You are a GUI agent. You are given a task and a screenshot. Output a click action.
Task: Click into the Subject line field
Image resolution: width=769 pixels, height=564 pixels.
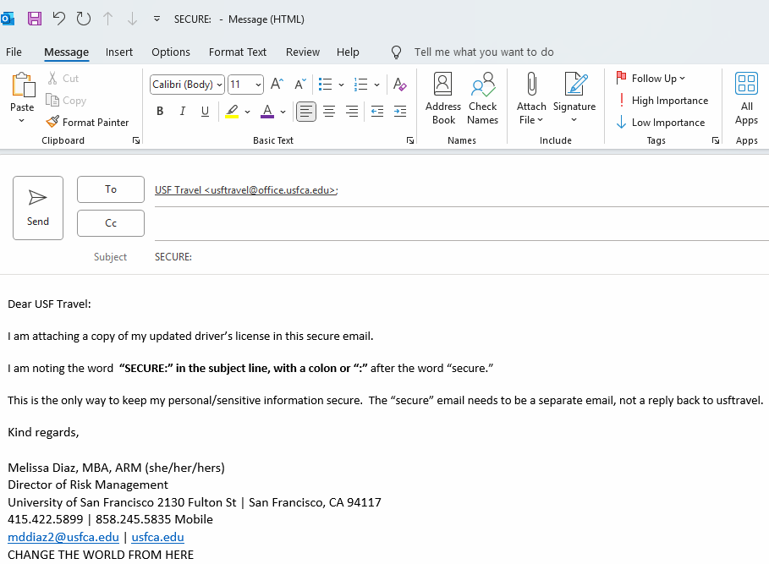(457, 257)
